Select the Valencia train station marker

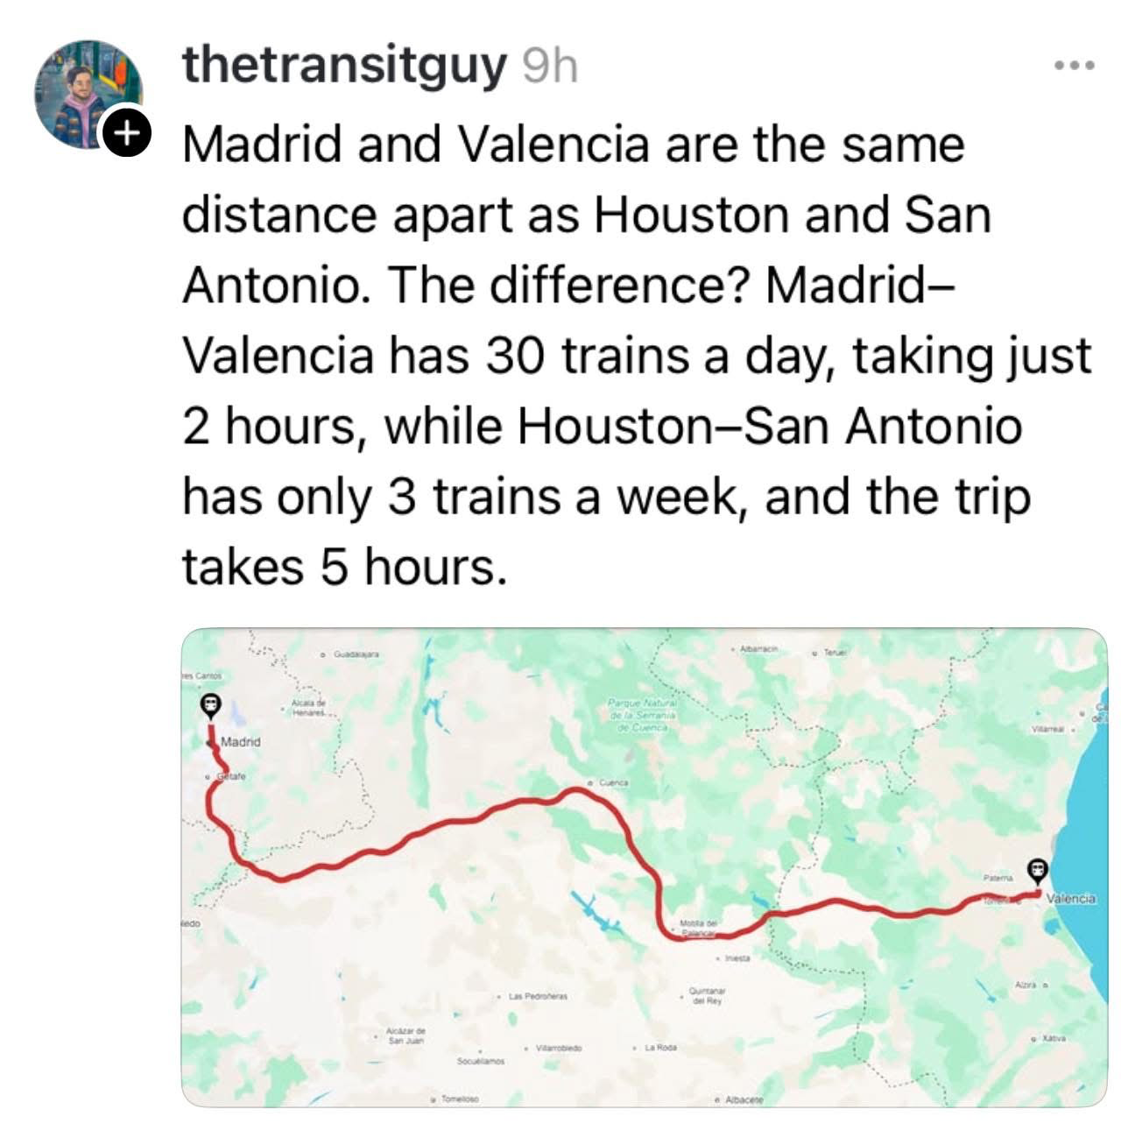click(x=1038, y=869)
